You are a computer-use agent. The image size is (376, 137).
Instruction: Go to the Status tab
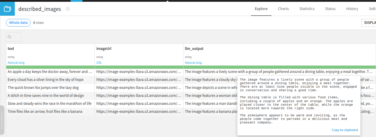tap(330, 9)
